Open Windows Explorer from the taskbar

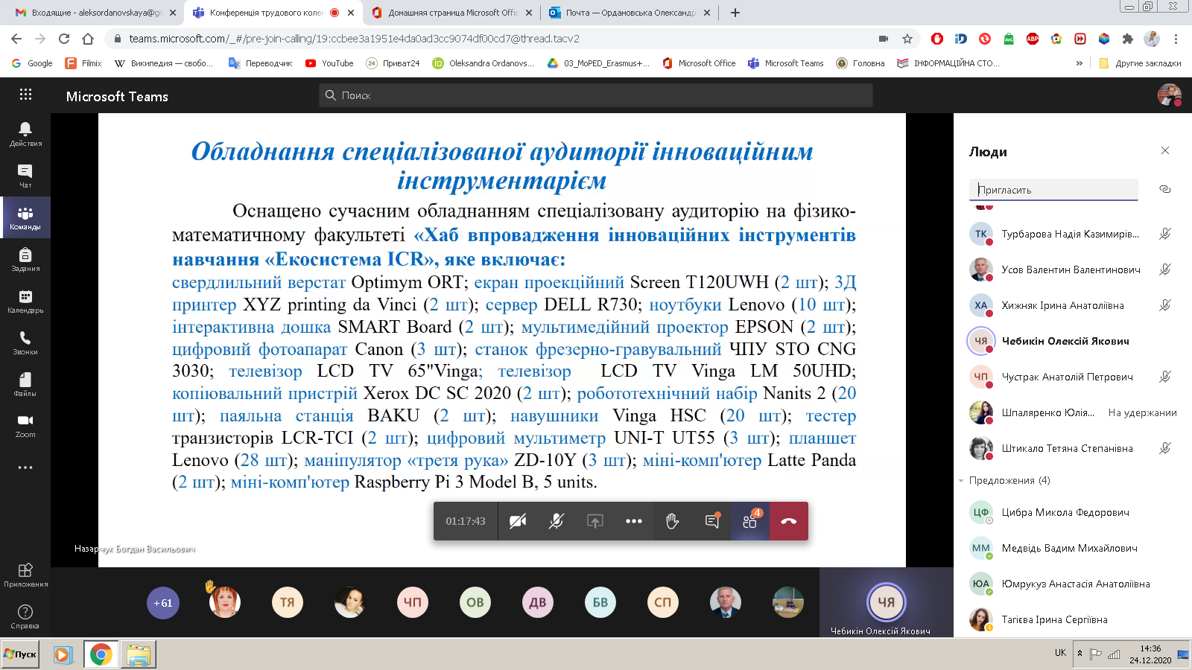138,654
